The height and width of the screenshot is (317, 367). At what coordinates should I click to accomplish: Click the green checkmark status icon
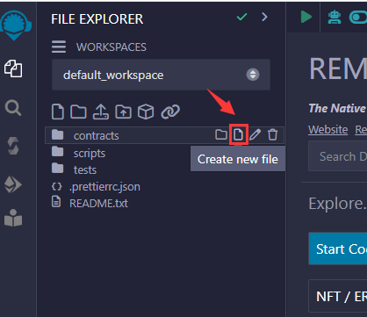241,17
